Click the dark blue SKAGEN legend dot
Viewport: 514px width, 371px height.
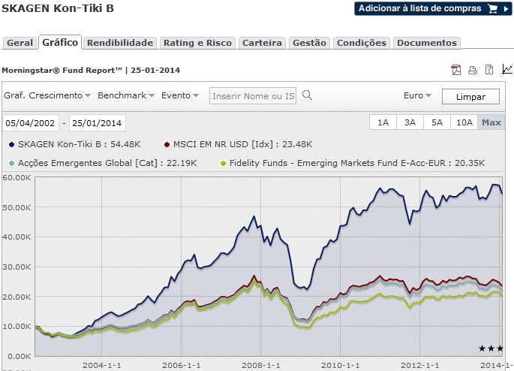(11, 144)
